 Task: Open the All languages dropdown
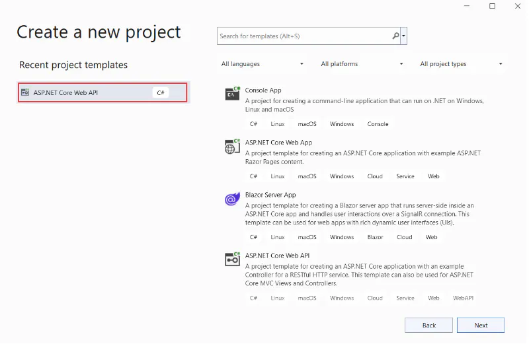[262, 64]
